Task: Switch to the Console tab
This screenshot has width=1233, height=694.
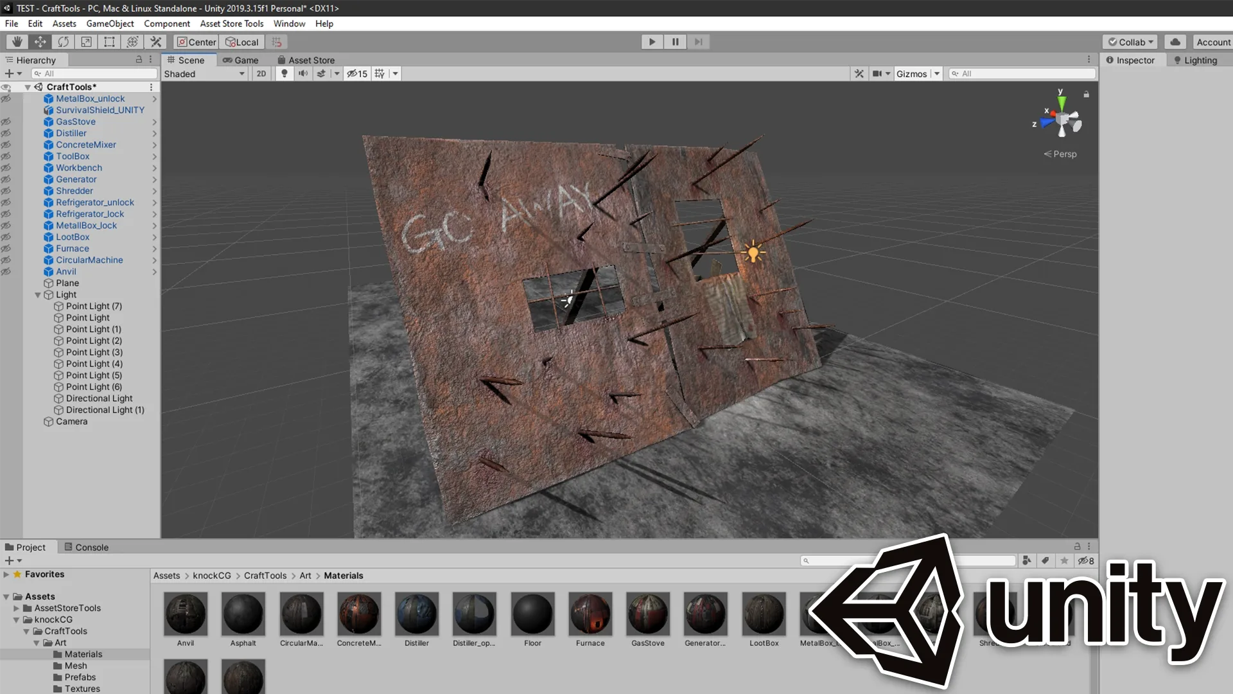Action: pos(86,547)
